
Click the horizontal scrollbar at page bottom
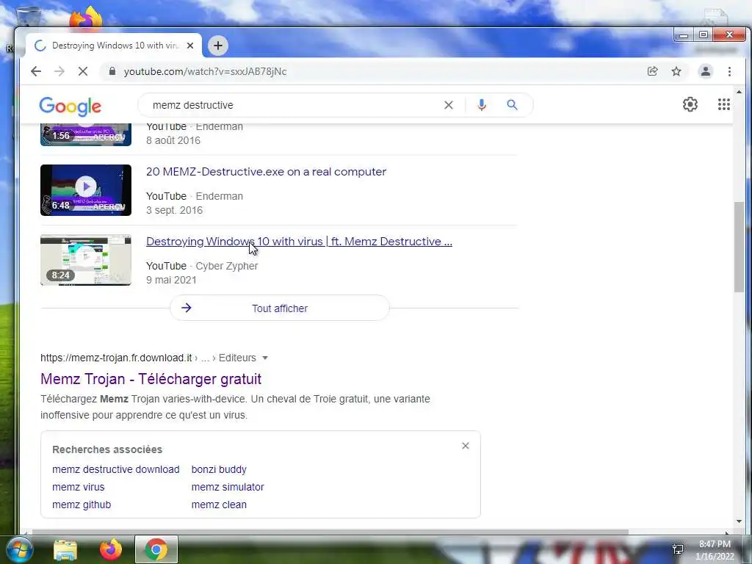(x=330, y=532)
